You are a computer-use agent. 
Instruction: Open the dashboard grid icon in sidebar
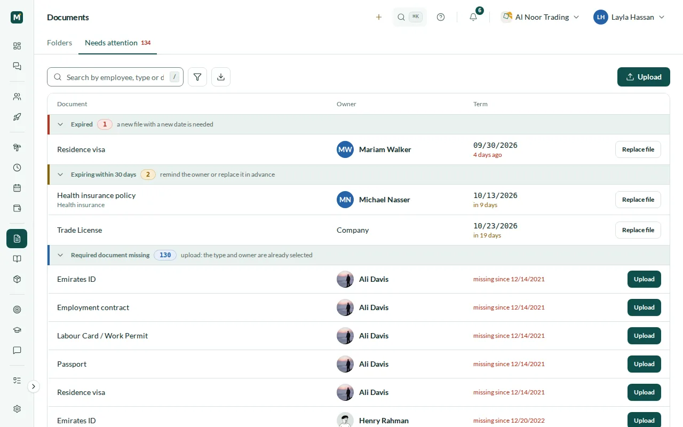(17, 46)
